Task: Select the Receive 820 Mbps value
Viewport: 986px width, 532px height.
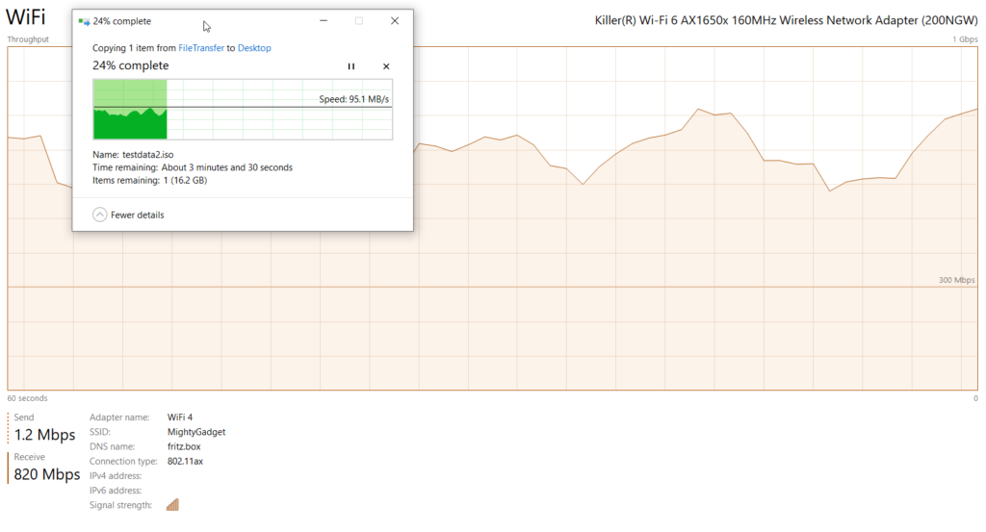Action: [46, 473]
